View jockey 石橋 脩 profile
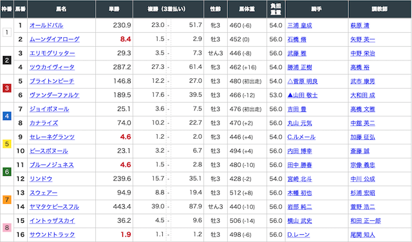The height and width of the screenshot is (242, 412). click(297, 39)
